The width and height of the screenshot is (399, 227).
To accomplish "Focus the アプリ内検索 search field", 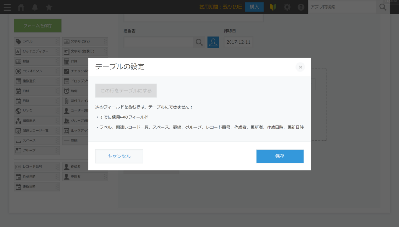I will (x=342, y=7).
